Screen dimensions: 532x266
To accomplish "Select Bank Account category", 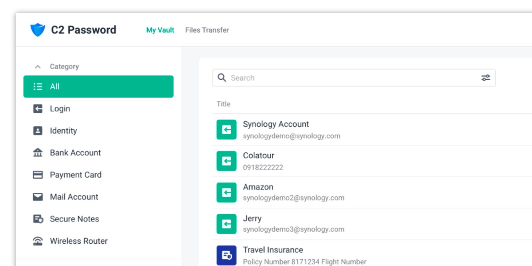I will tap(75, 153).
